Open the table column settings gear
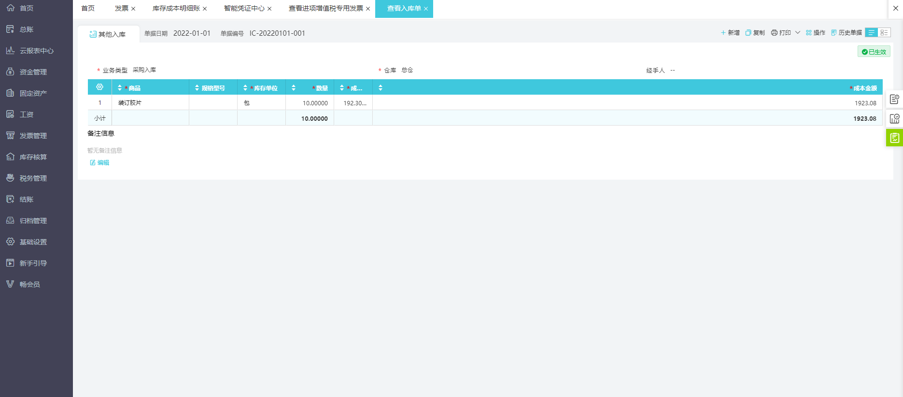Screen dimensions: 903x397 pyautogui.click(x=99, y=87)
